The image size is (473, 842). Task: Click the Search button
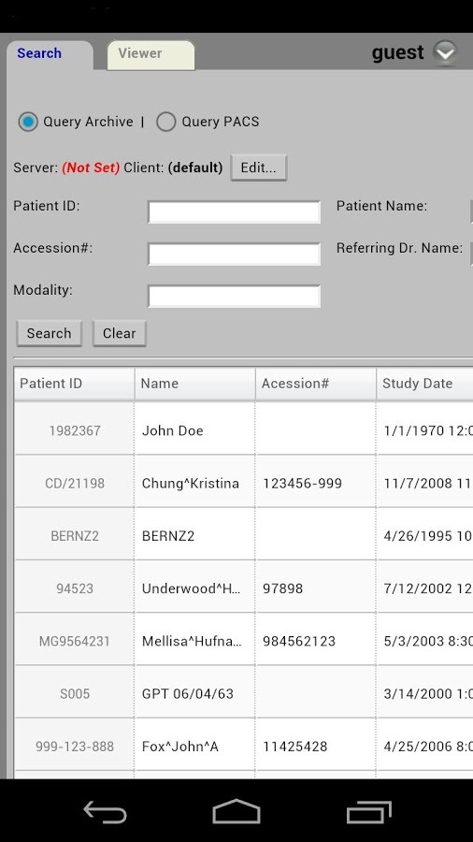click(x=49, y=333)
